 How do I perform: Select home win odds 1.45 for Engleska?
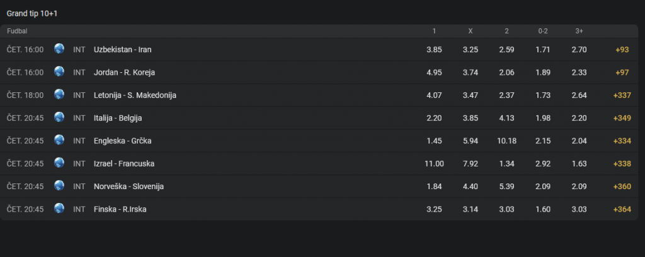tap(435, 141)
